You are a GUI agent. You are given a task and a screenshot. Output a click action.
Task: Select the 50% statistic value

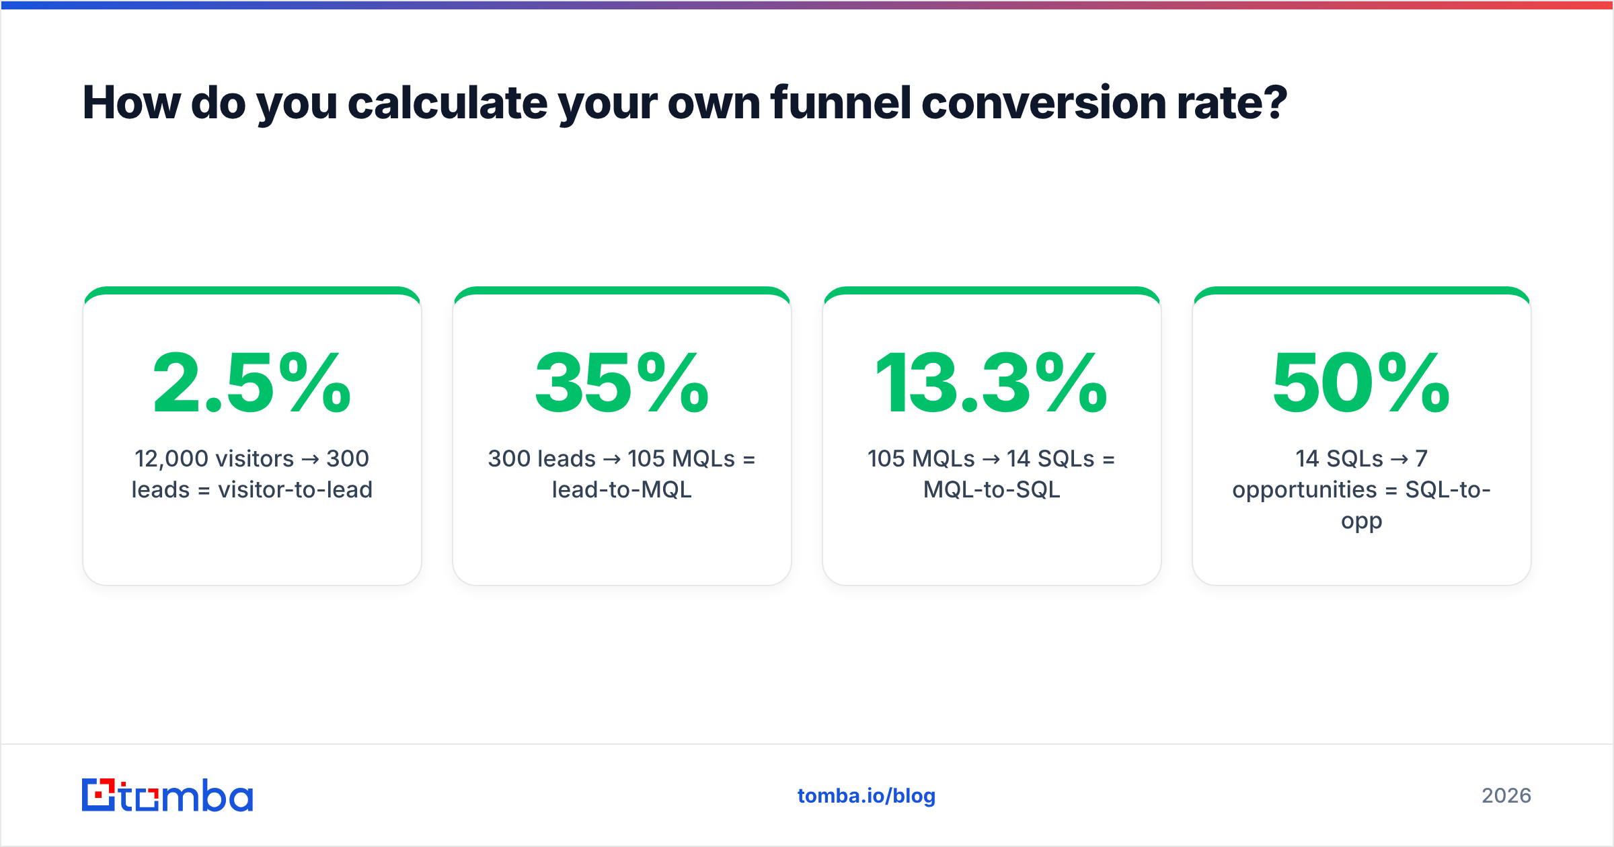tap(1361, 383)
